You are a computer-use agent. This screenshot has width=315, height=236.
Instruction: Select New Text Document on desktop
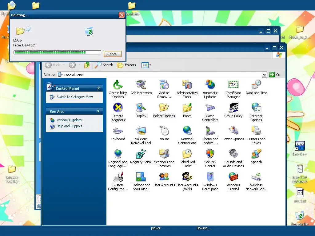tap(300, 174)
